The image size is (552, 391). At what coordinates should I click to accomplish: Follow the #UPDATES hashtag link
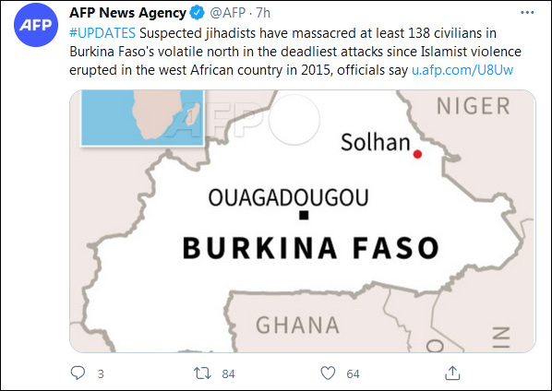(x=102, y=33)
